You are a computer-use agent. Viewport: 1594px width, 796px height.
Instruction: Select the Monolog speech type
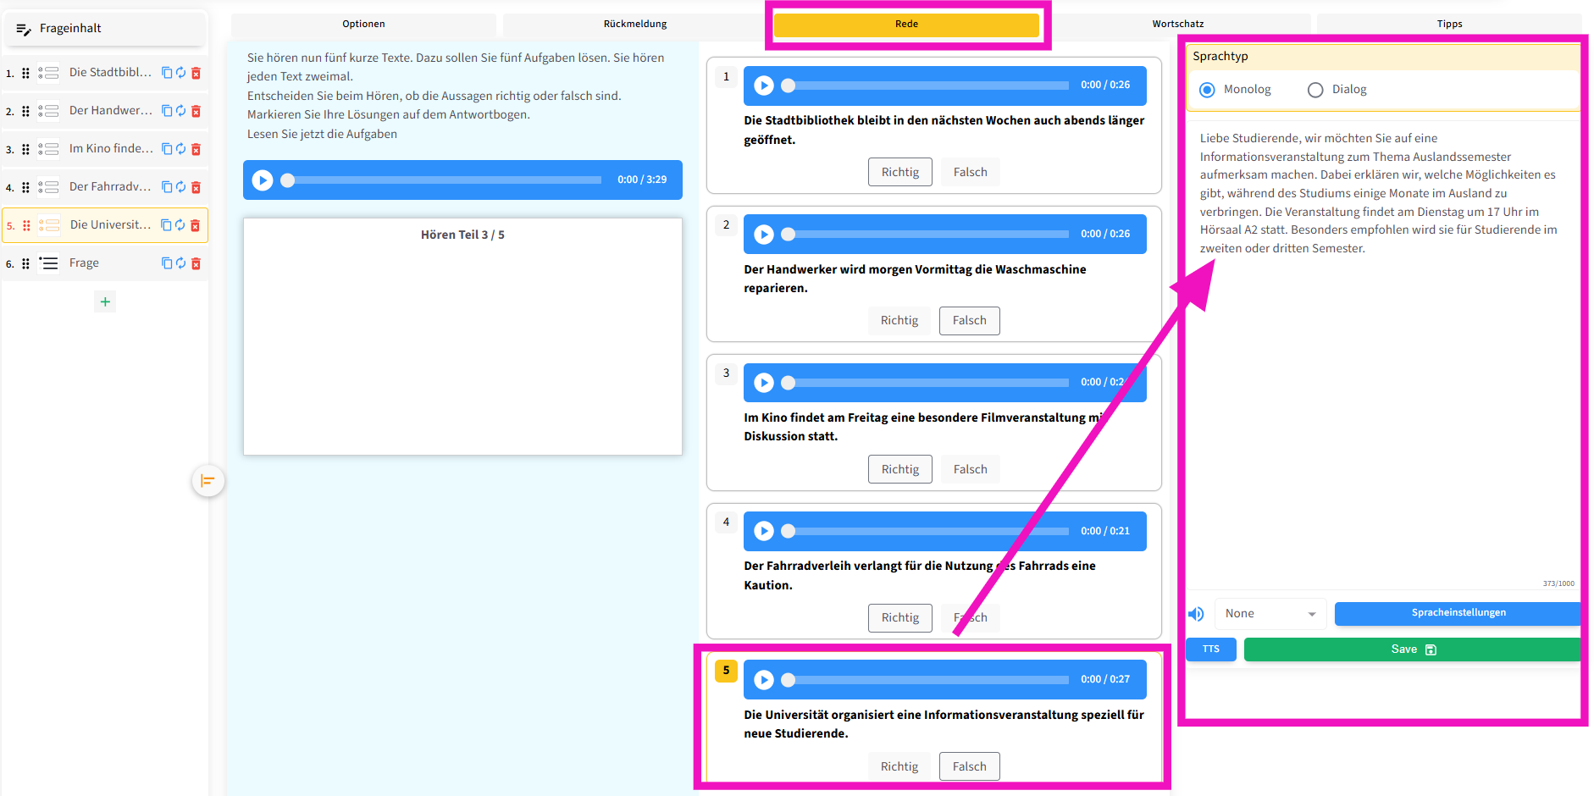tap(1208, 90)
